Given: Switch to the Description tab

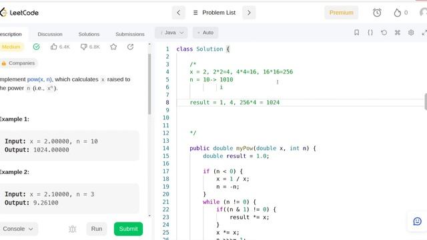Looking at the screenshot, I should pos(11,34).
